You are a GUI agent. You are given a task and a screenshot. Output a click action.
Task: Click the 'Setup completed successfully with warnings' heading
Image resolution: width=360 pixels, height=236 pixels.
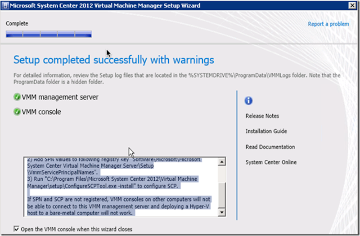point(114,60)
